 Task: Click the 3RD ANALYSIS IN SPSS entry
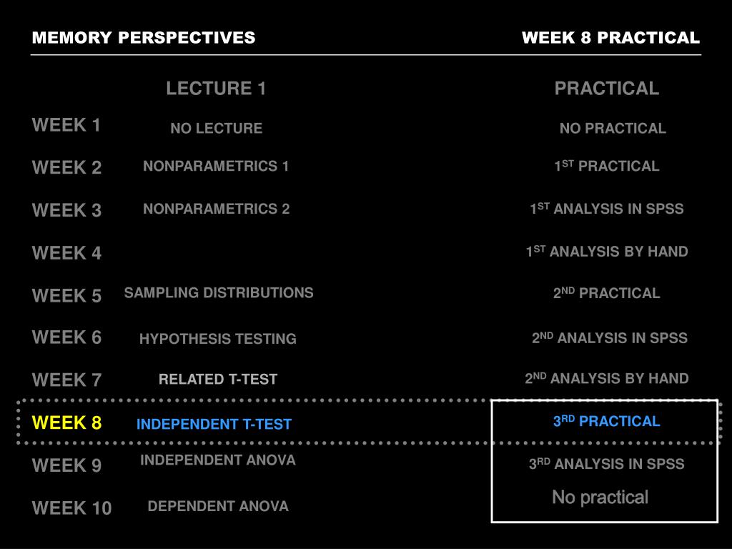click(x=606, y=463)
